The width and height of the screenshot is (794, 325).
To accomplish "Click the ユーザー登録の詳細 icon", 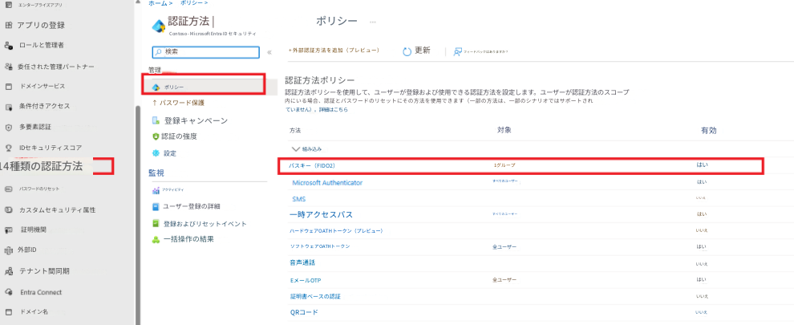I will pos(156,207).
